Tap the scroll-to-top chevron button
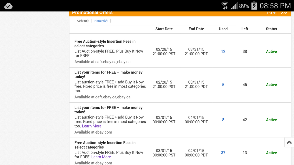The width and height of the screenshot is (294, 165). (x=289, y=142)
